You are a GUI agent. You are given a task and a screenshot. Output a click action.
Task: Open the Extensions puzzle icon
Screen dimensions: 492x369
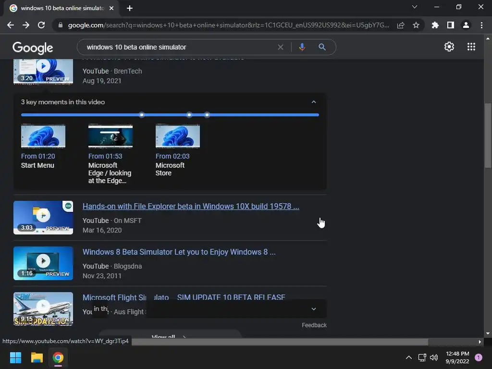click(x=435, y=25)
